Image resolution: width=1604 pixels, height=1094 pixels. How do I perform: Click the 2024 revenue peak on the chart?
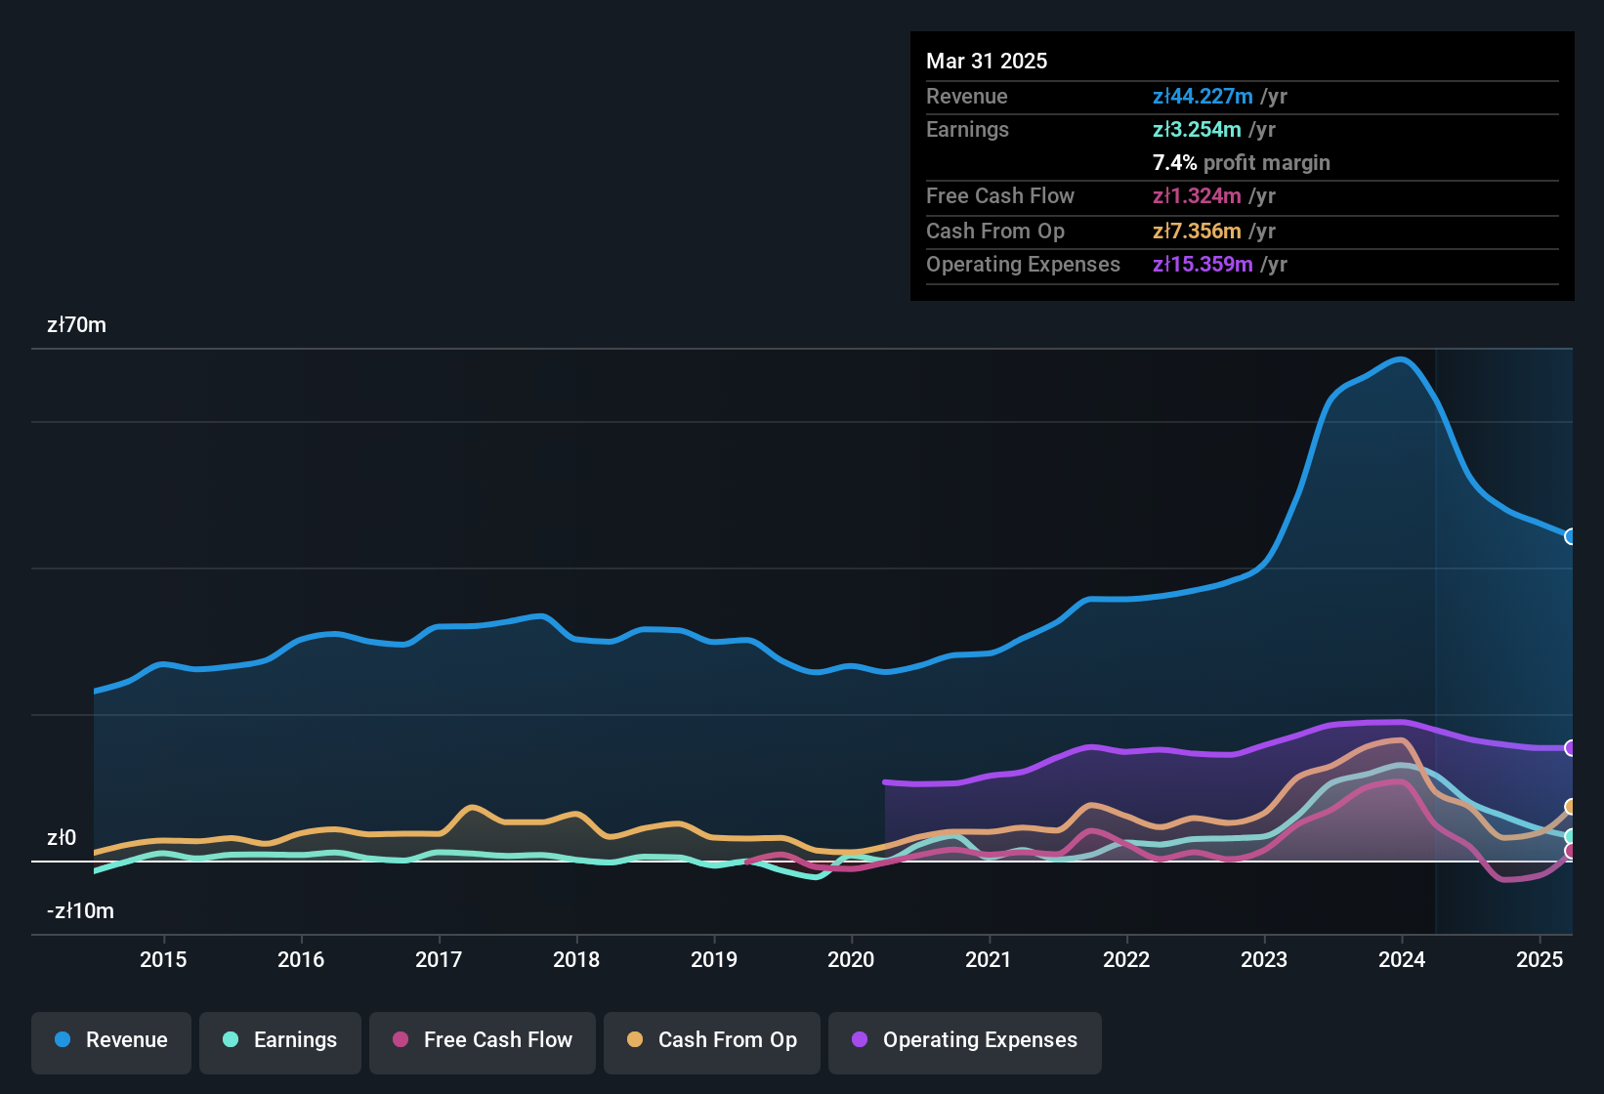click(x=1402, y=361)
